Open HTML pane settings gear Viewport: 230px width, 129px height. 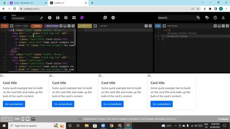tap(11, 26)
